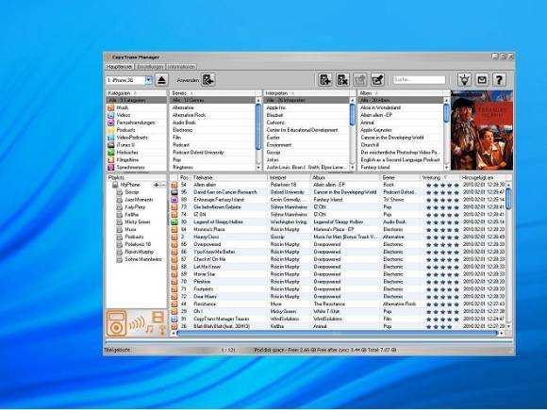Click the Alben column sort arrow
547x410 pixels.
[376, 93]
